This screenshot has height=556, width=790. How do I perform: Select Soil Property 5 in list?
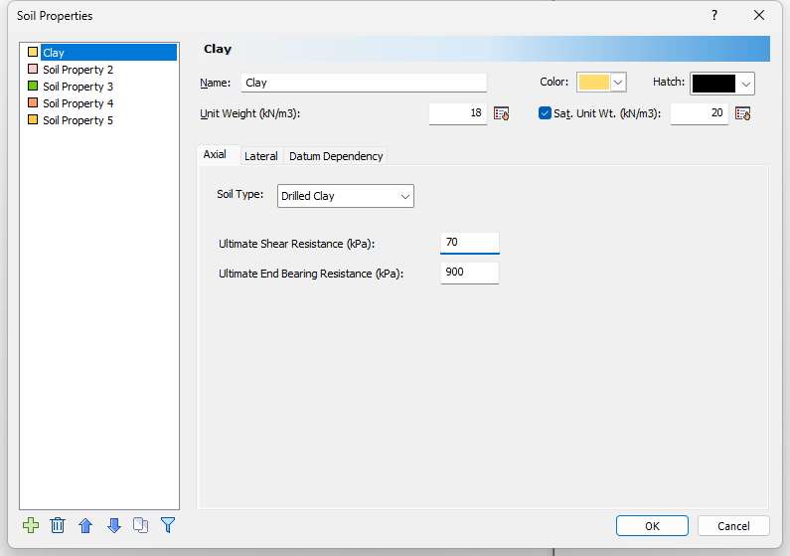[x=78, y=120]
